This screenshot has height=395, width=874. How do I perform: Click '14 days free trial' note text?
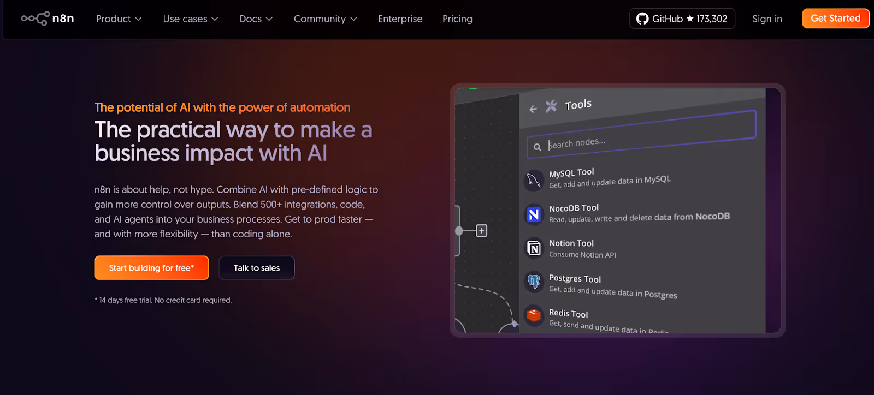163,300
